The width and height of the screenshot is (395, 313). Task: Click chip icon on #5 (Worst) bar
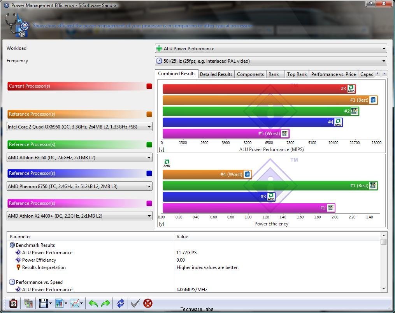click(284, 133)
